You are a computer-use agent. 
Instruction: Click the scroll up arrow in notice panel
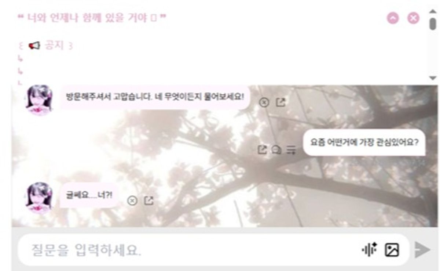coord(433,11)
